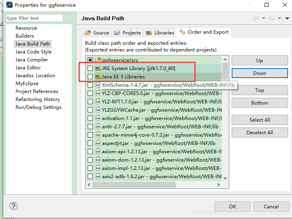This screenshot has width=292, height=219.
Task: Click the type filter text field
Action: [39, 18]
